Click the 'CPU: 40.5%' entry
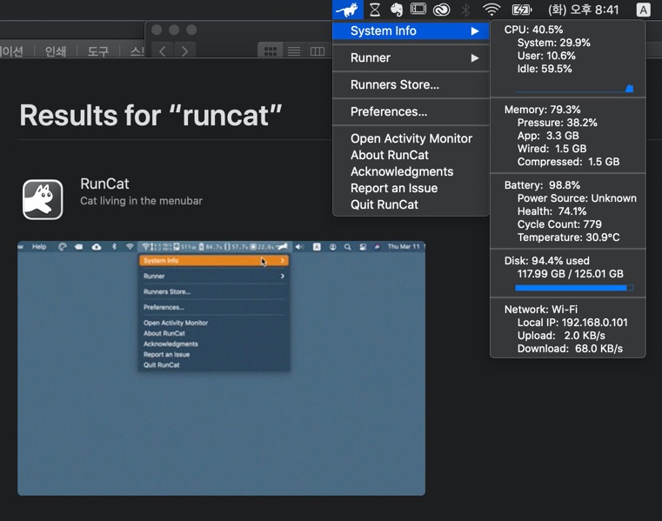Image resolution: width=662 pixels, height=521 pixels. coord(533,30)
